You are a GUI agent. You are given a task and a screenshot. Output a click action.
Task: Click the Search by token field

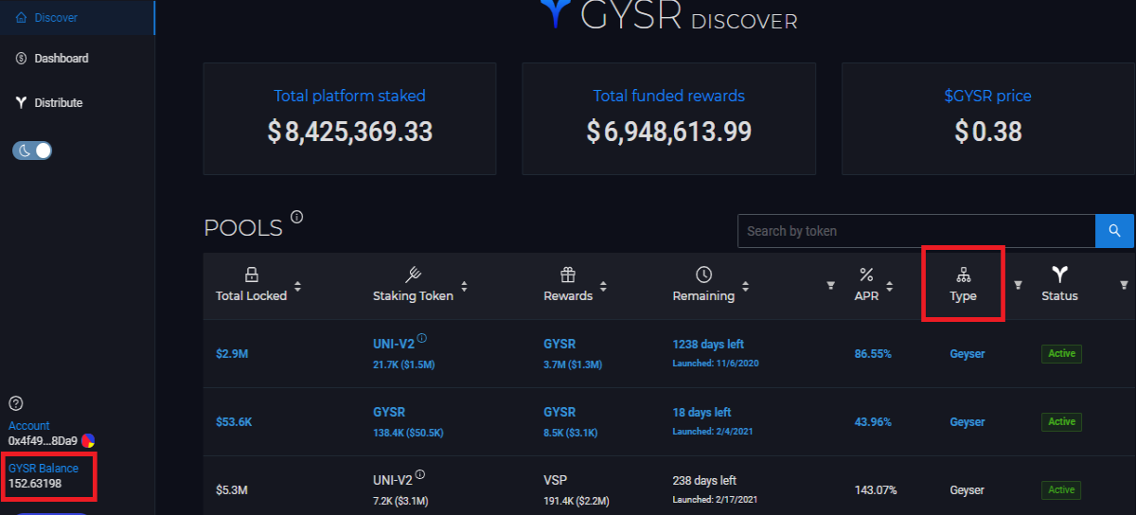pos(916,231)
